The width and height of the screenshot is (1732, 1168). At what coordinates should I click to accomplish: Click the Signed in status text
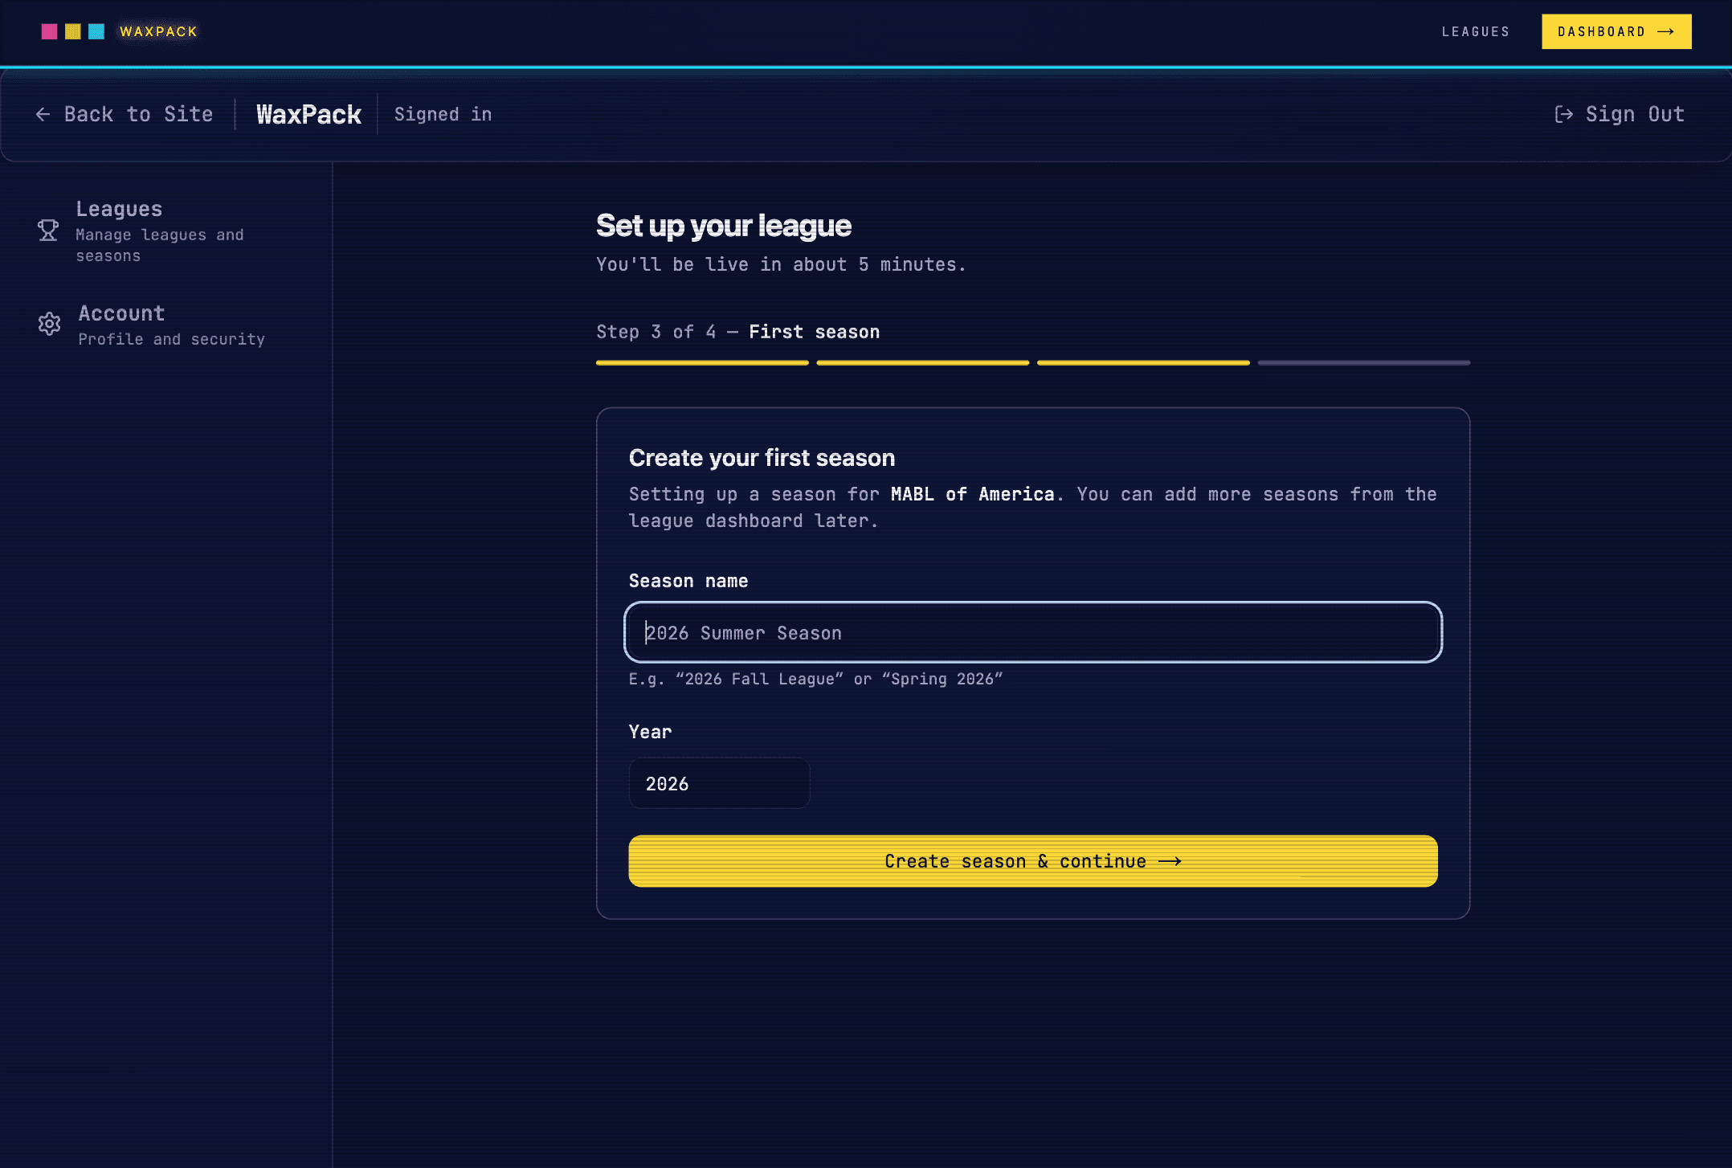tap(443, 114)
